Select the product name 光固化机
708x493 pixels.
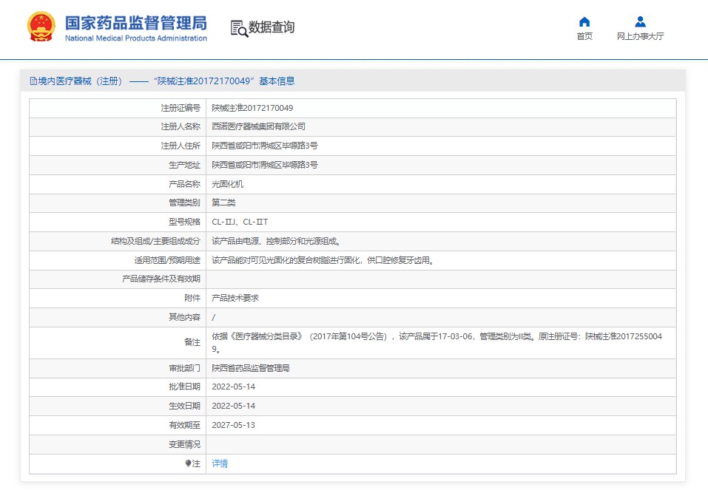pos(228,184)
